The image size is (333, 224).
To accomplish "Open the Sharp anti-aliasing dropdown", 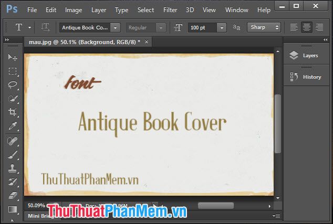I will (264, 27).
